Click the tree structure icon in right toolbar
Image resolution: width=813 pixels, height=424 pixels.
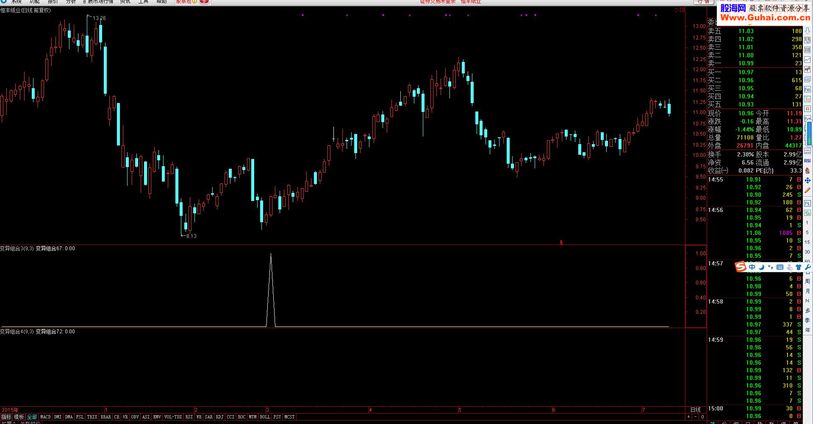click(807, 99)
